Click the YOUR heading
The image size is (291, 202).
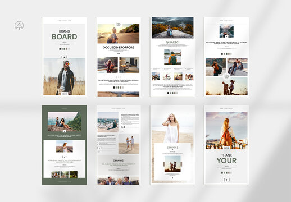point(226,160)
